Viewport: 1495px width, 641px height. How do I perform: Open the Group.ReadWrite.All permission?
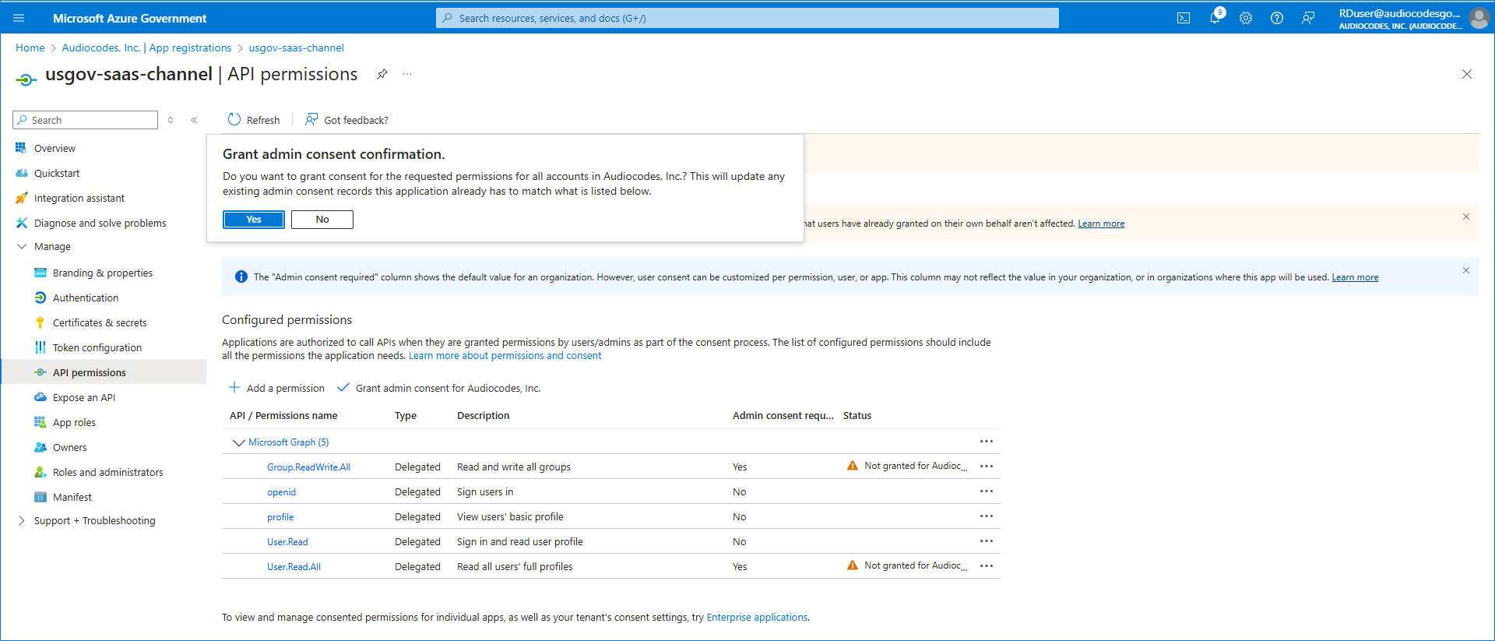(x=308, y=467)
